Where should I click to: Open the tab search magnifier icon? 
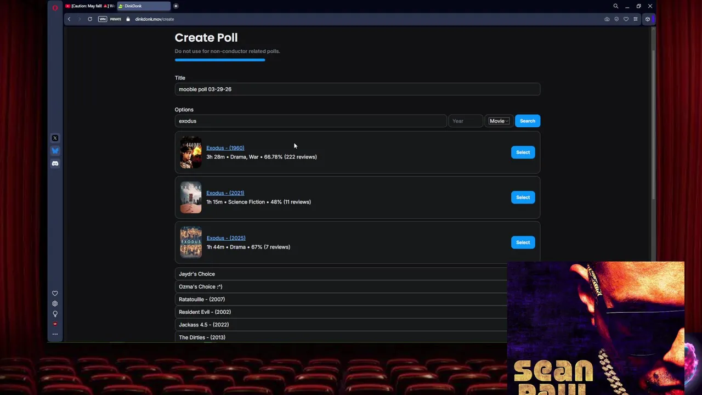[615, 6]
